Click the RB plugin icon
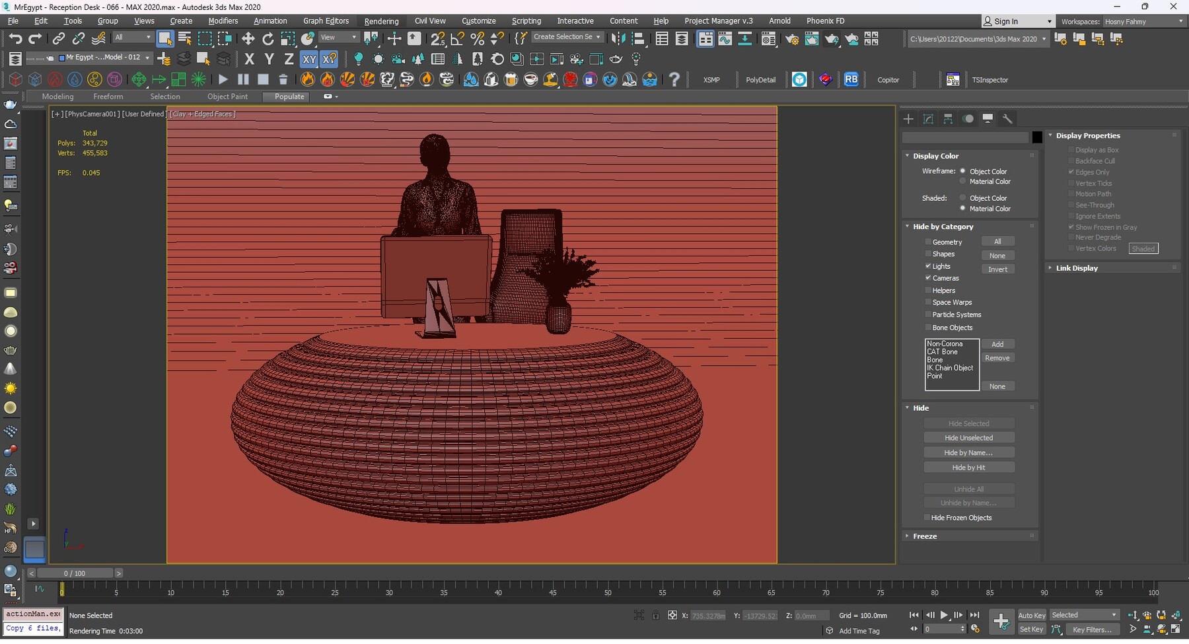This screenshot has height=644, width=1189. 851,80
